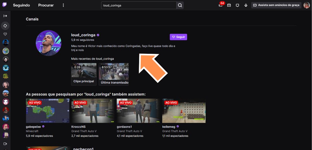Image resolution: width=312 pixels, height=150 pixels.
Task: Open Grand Theft Auto V under gordaons1
Action: point(129,131)
